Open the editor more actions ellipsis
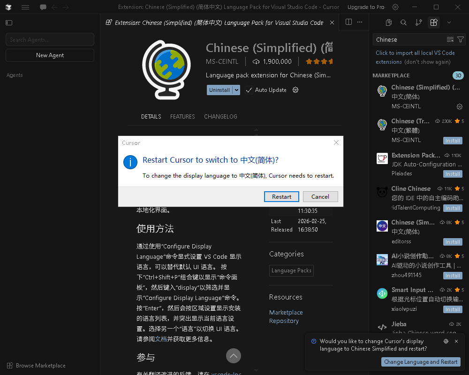Screen dimensions: 469x375 360,22
